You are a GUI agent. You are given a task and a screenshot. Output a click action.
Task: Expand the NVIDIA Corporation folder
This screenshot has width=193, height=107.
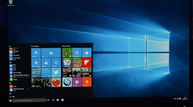coord(19,89)
